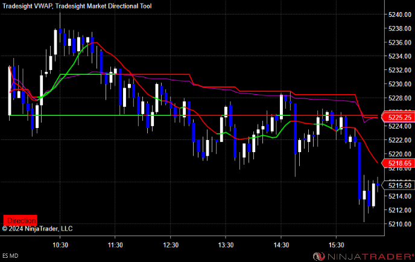Click the 5238.00 price axis label
Screen dimensions: 415x262
coord(400,28)
